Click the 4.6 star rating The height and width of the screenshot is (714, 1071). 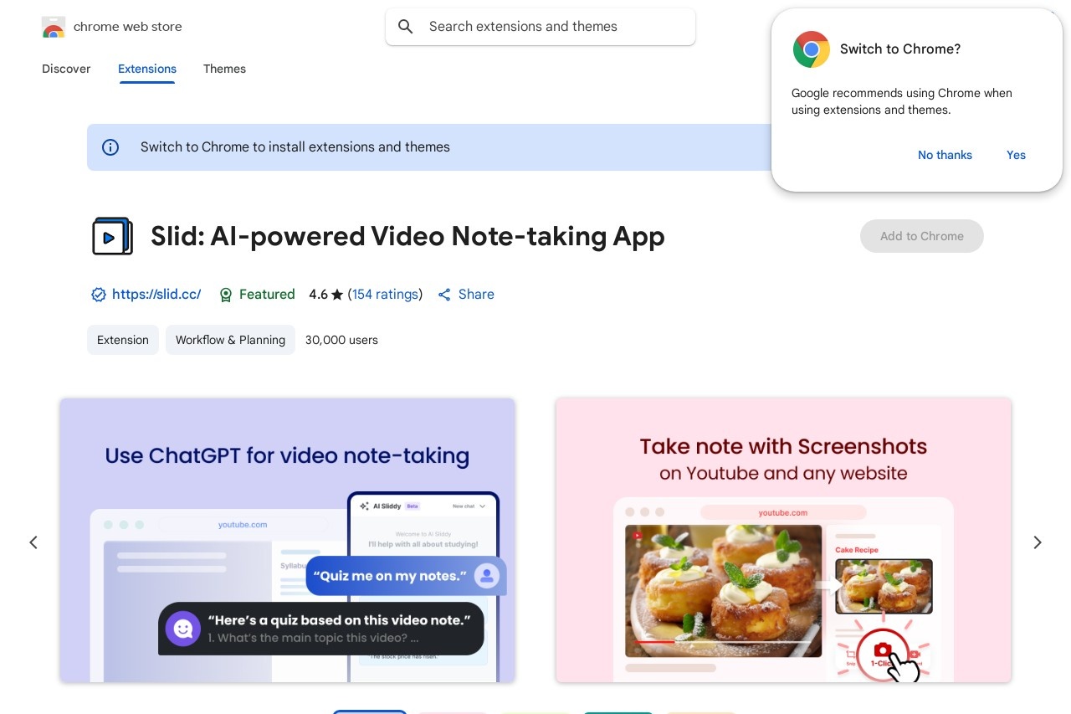[x=326, y=294]
